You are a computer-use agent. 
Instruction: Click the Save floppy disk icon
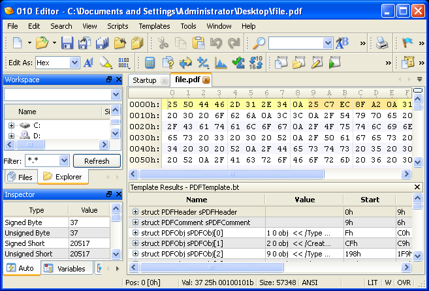67,43
